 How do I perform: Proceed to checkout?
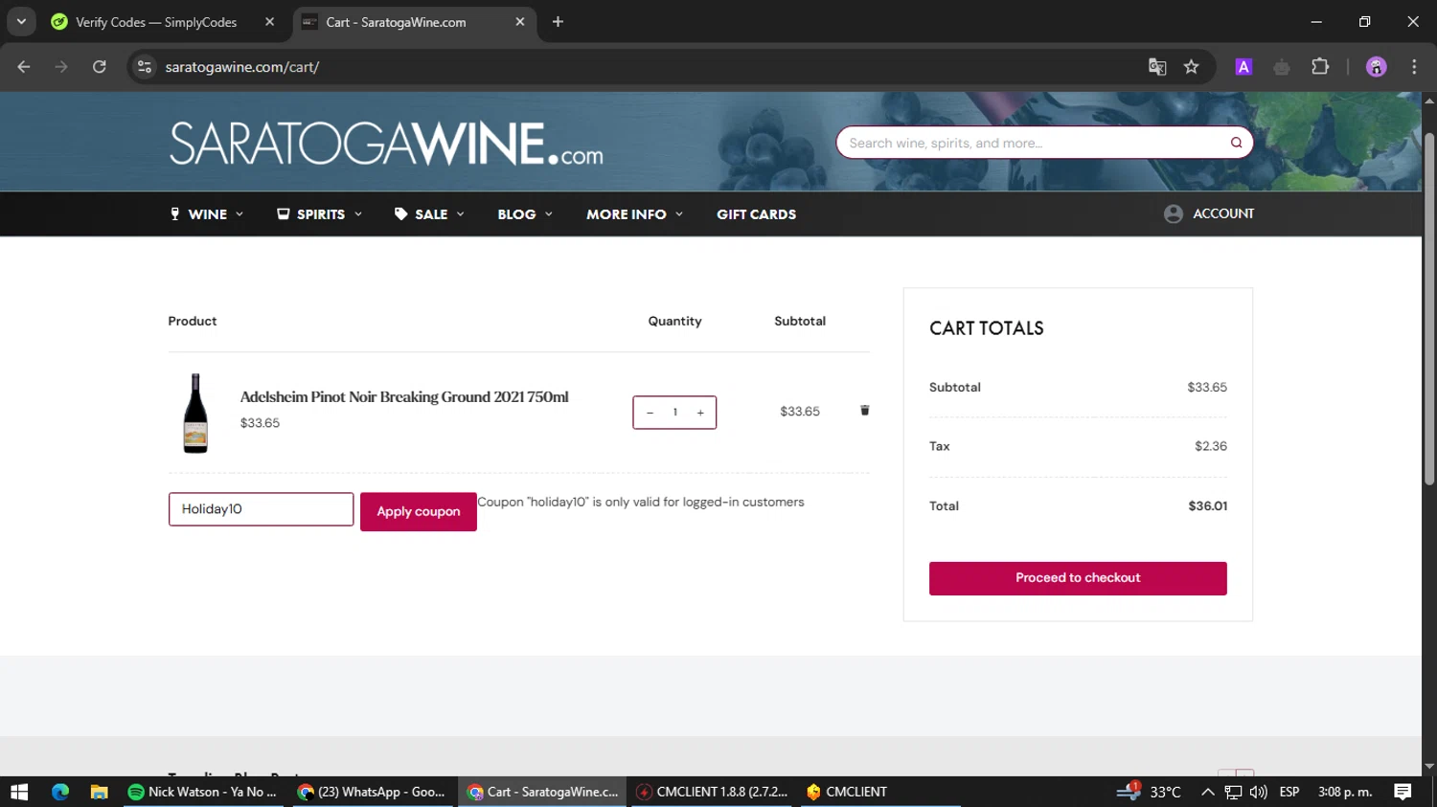coord(1078,578)
